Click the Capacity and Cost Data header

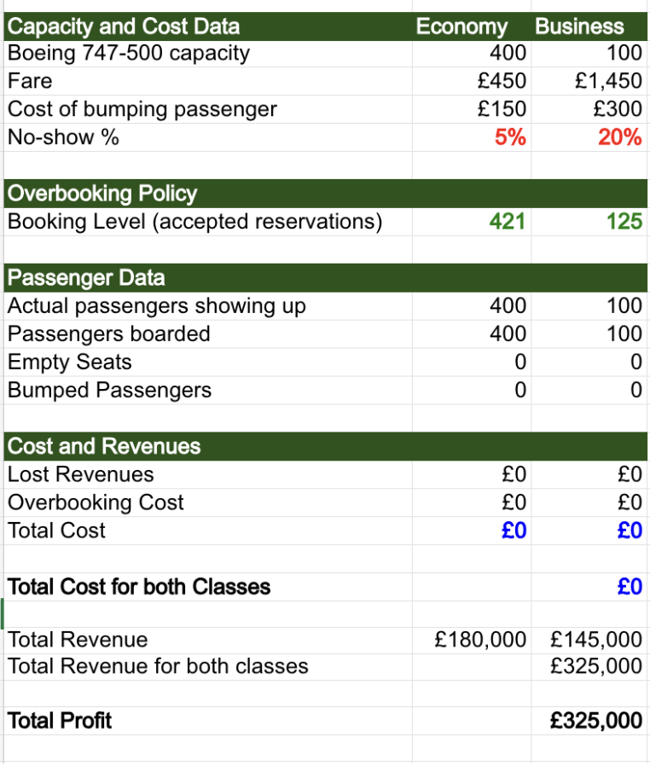point(208,26)
